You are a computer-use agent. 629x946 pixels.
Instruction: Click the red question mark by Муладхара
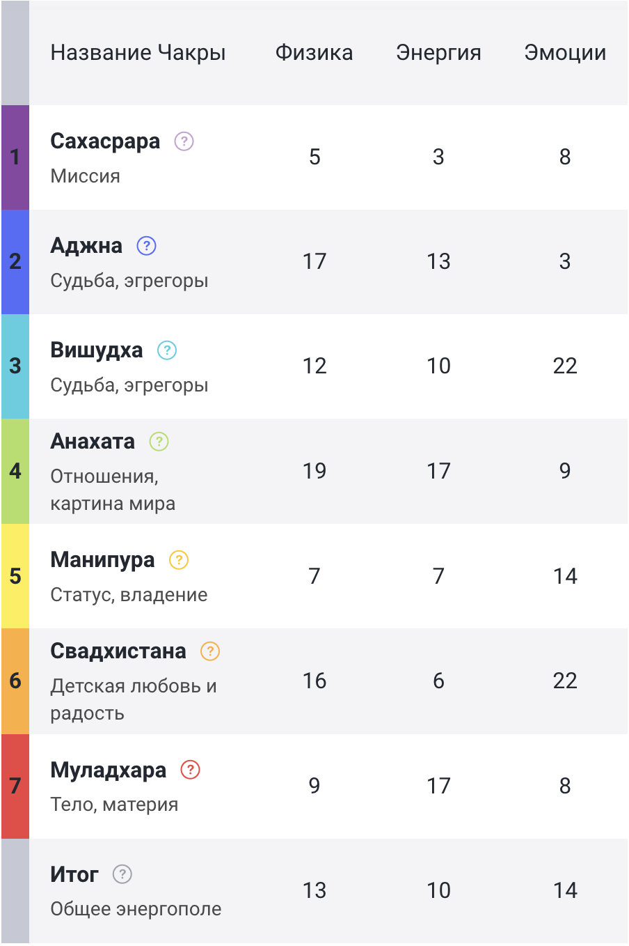point(190,770)
